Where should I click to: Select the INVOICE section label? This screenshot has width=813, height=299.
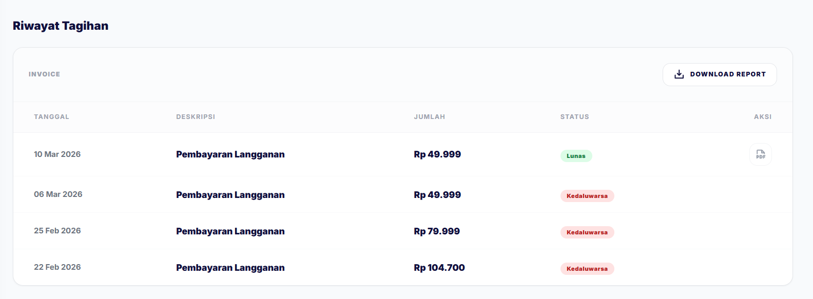44,74
